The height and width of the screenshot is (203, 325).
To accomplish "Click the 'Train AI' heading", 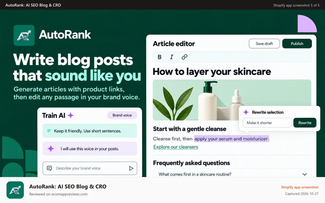I will point(54,116).
